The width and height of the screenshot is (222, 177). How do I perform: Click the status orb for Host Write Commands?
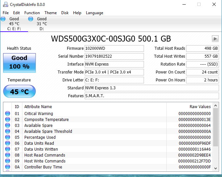[8, 161]
